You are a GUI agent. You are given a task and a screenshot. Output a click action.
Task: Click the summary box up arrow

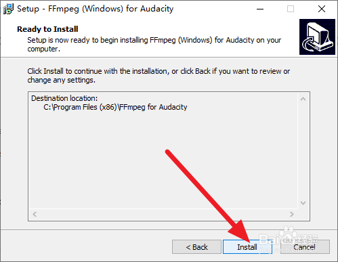click(x=303, y=99)
